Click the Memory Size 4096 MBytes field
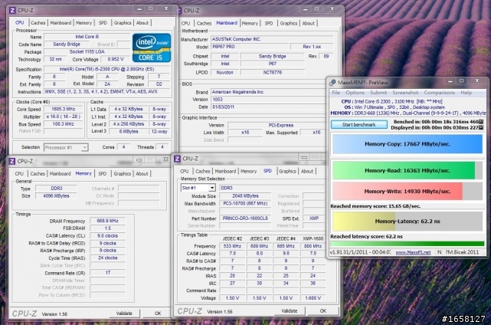Viewport: 491px width, 325px height. tap(57, 196)
